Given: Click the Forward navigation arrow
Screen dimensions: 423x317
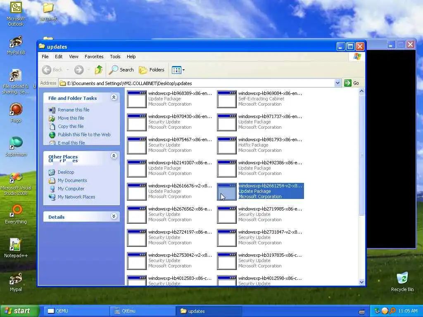Looking at the screenshot, I should coord(79,70).
